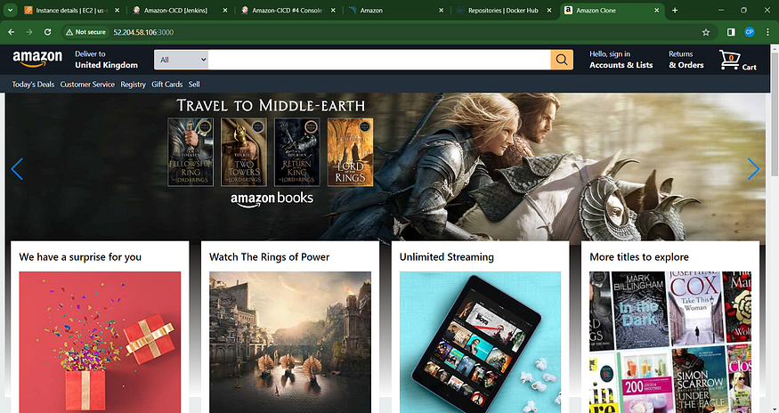Click 'We have a surprise for you' heading
Viewport: 779px width, 413px height.
tap(80, 257)
